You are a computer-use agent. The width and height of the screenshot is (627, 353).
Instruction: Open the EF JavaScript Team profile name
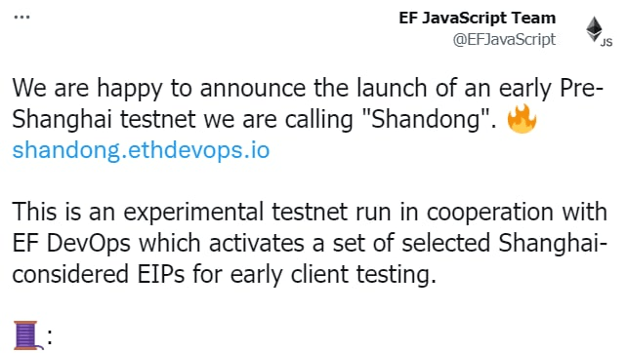pos(477,18)
